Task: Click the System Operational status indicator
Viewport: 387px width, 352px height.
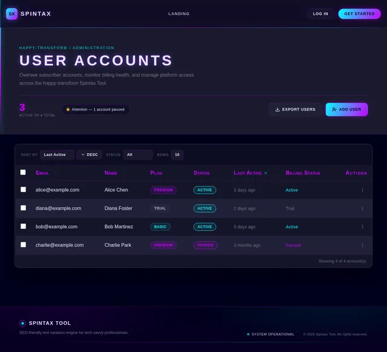Action: [x=271, y=334]
